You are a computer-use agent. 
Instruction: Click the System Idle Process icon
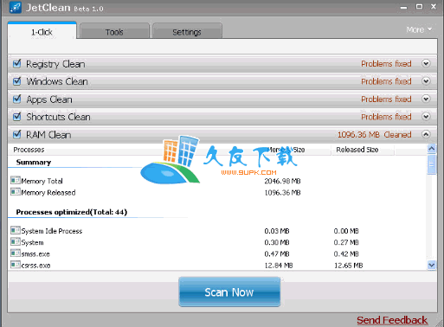pos(16,230)
